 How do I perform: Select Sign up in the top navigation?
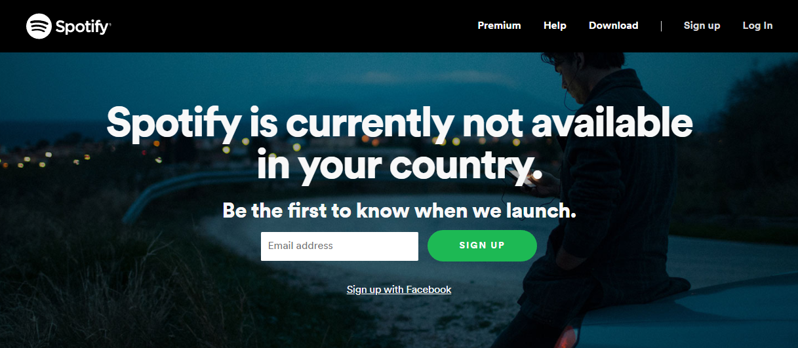[702, 26]
